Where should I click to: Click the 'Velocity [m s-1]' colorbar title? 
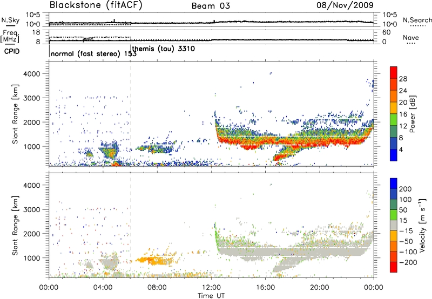coord(422,225)
